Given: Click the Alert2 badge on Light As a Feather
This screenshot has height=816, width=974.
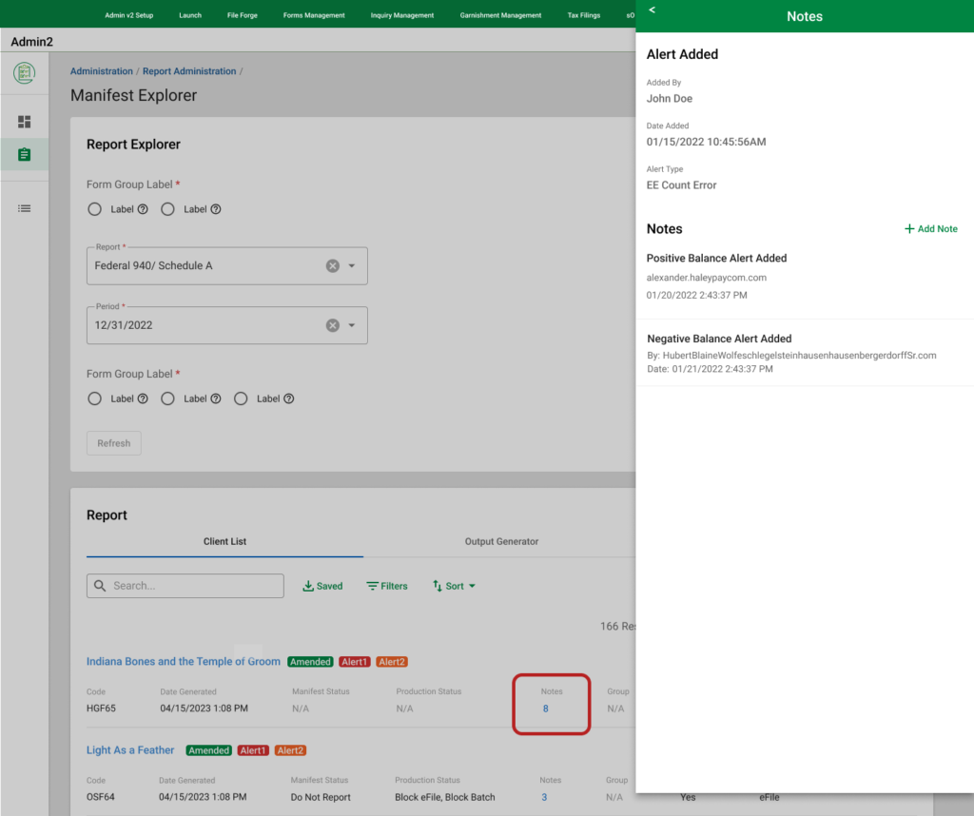Looking at the screenshot, I should [x=290, y=750].
